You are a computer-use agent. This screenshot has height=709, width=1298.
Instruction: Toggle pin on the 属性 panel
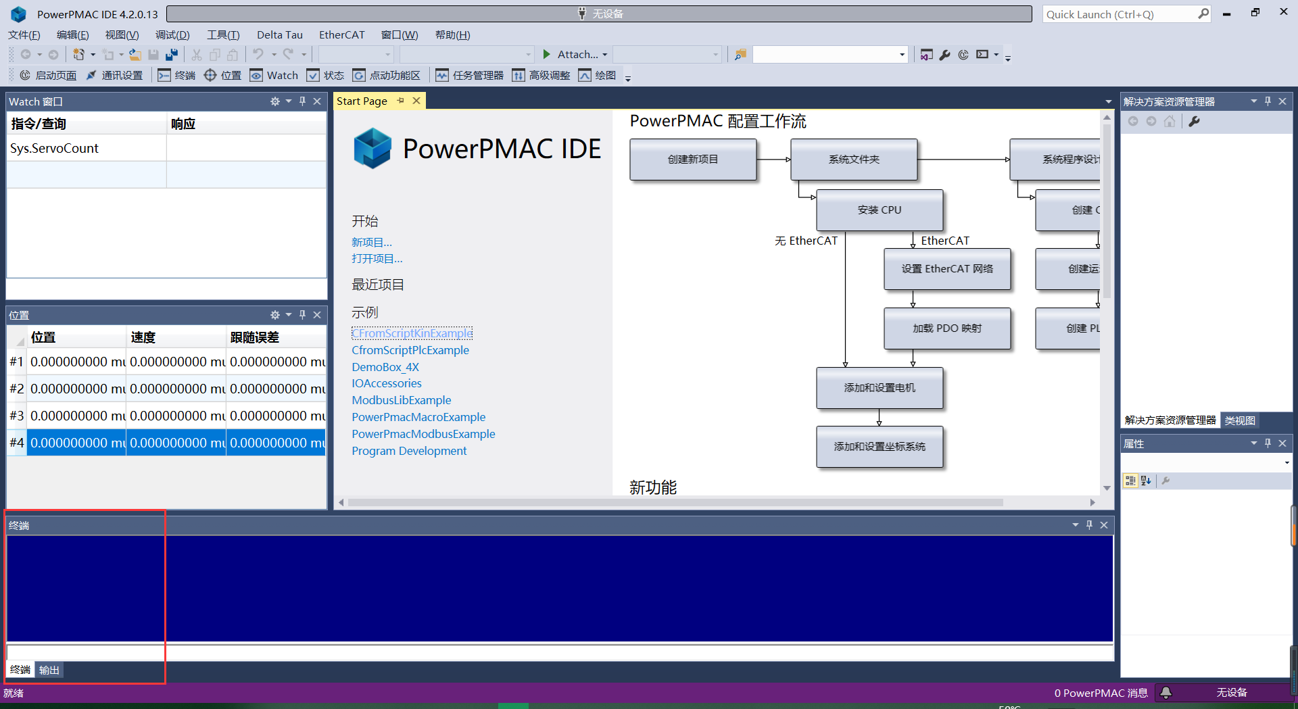coord(1268,443)
